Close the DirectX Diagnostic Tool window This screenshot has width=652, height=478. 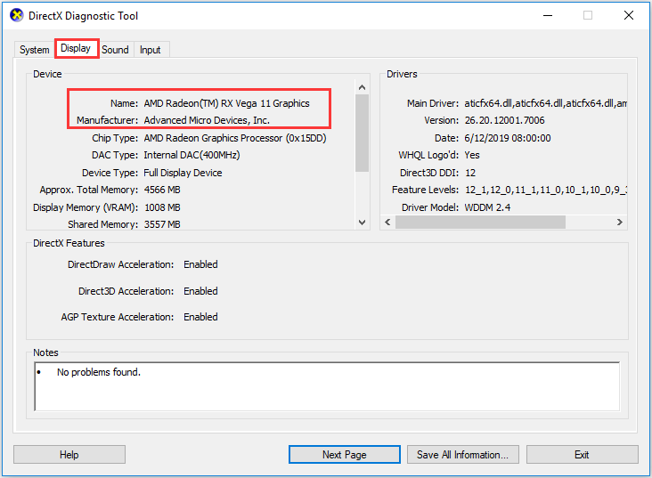tap(629, 16)
